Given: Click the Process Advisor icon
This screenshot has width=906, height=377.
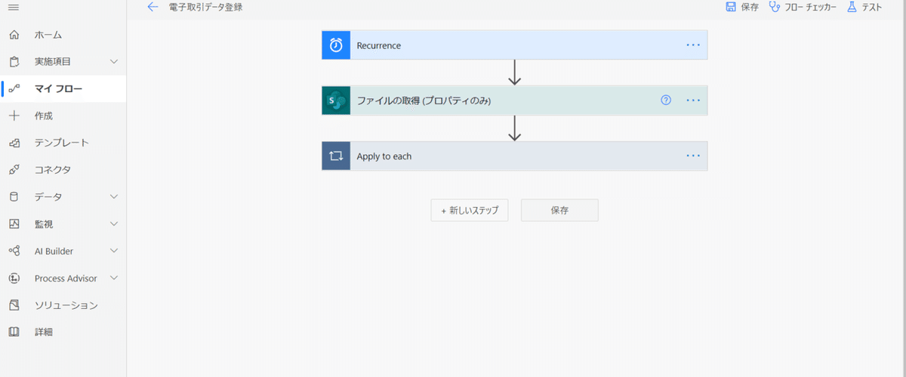Looking at the screenshot, I should point(14,278).
